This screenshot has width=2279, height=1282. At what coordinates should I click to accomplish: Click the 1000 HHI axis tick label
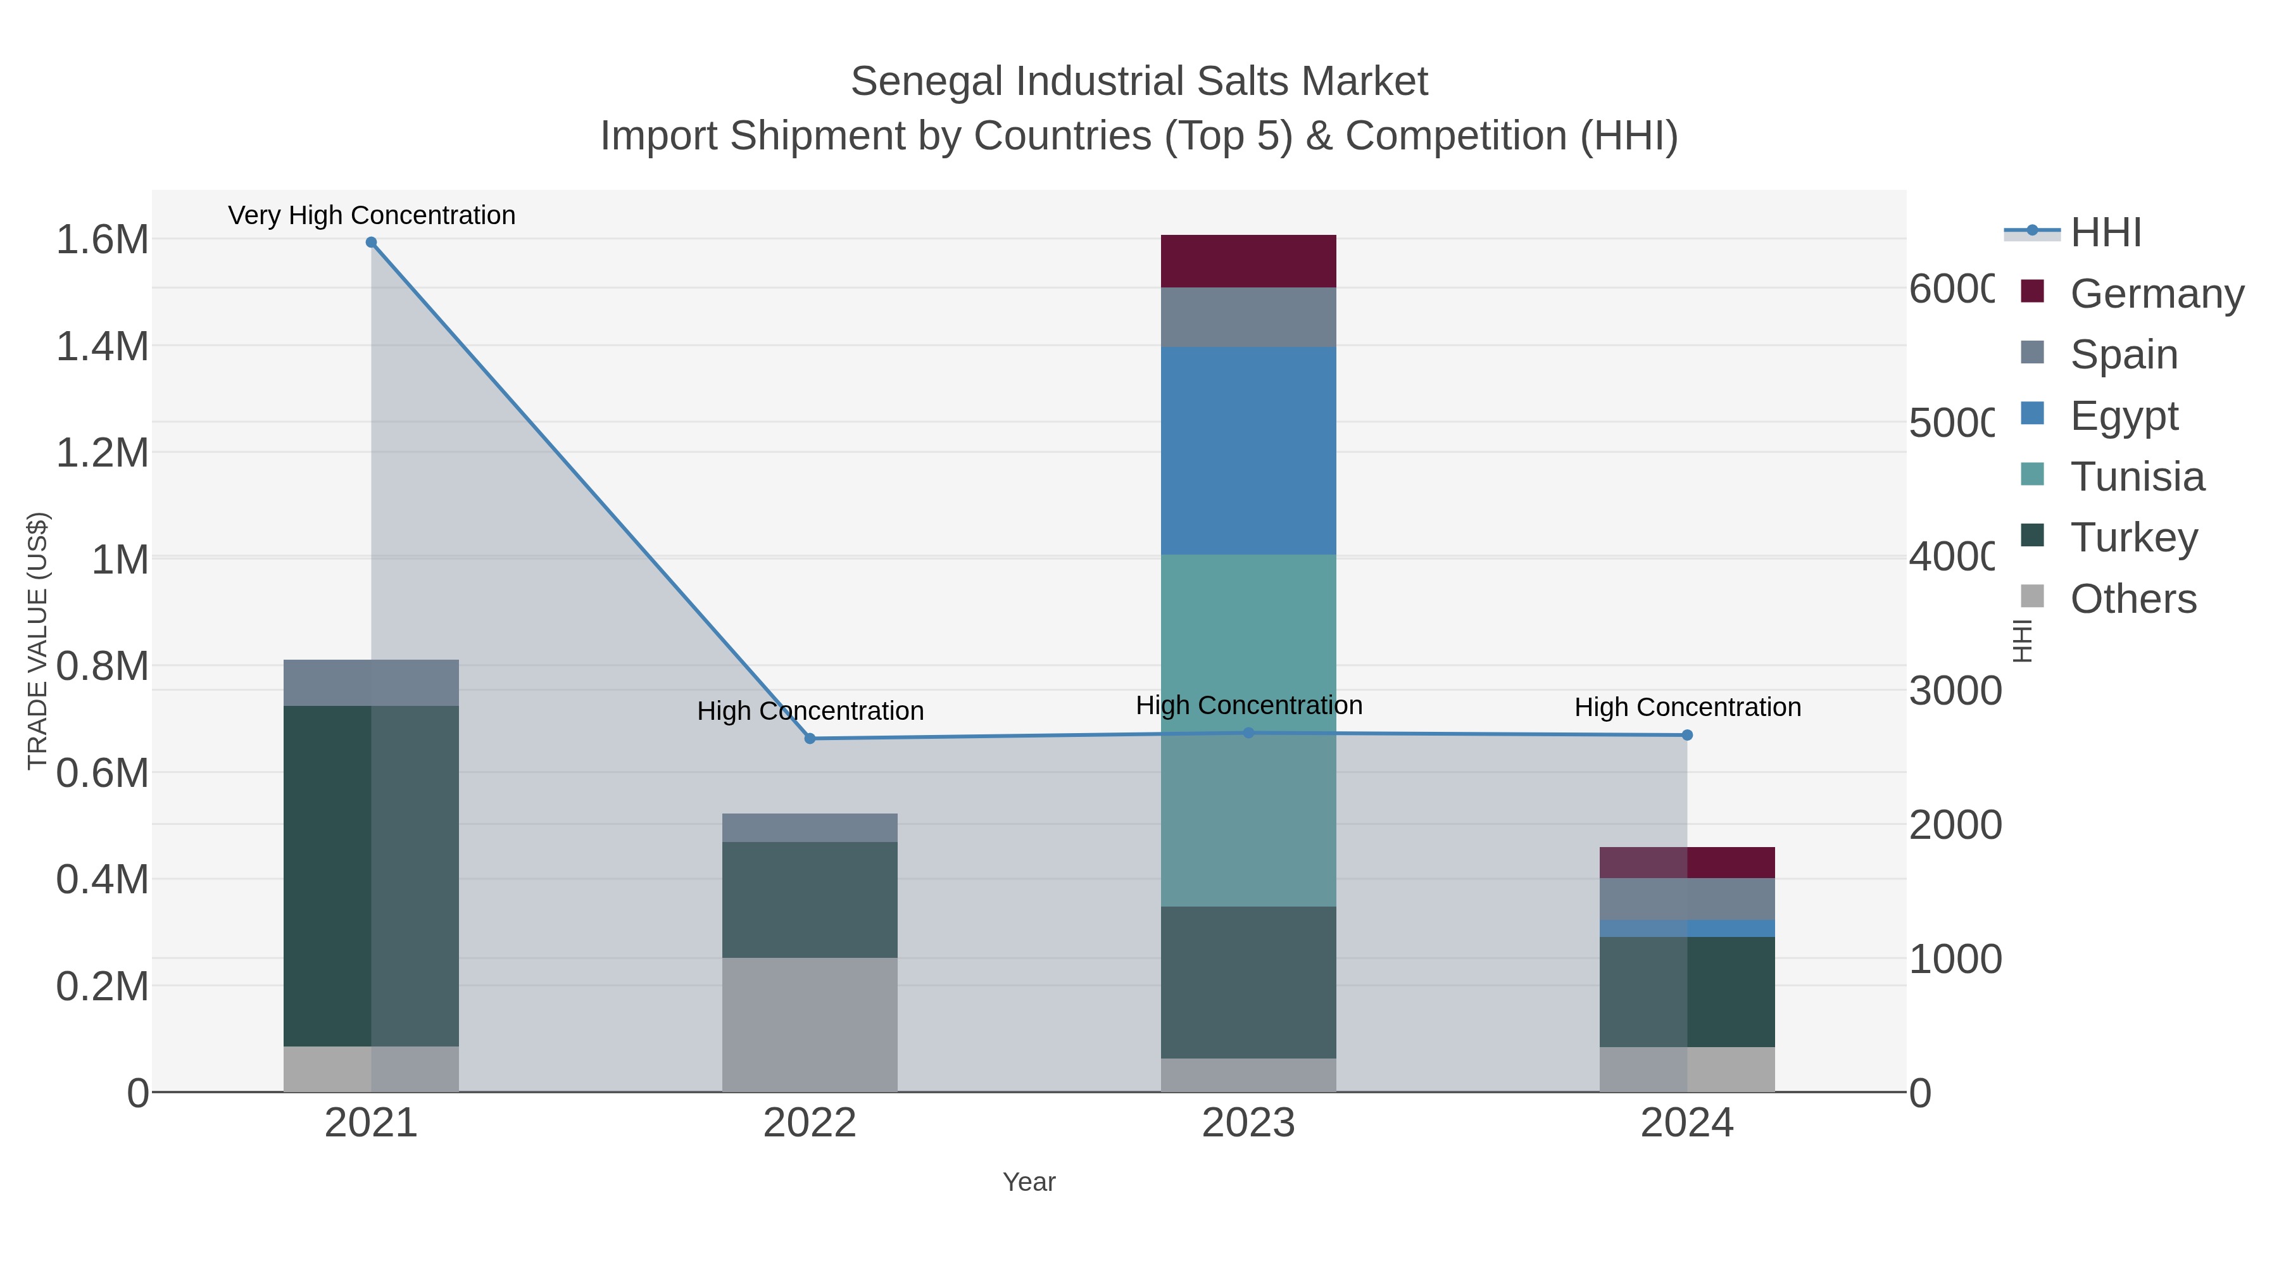(1956, 959)
